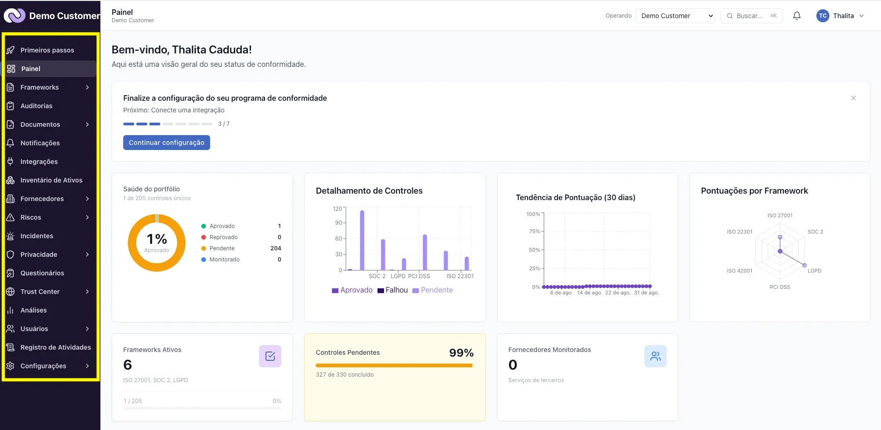Click the Notificações bell icon in sidebar
881x430 pixels.
pos(10,143)
